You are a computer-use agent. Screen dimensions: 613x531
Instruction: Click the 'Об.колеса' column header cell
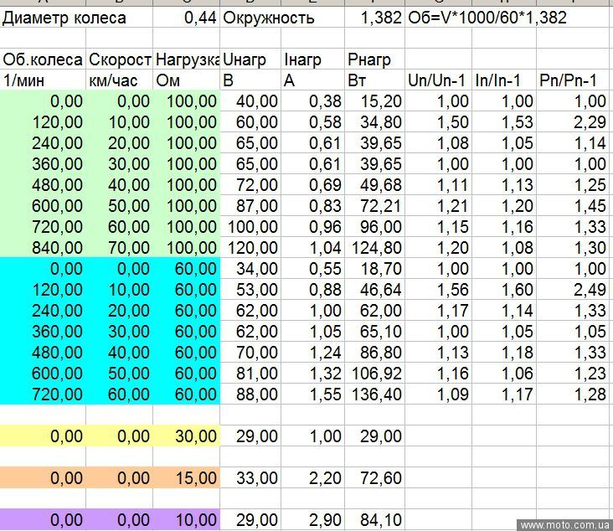(43, 59)
